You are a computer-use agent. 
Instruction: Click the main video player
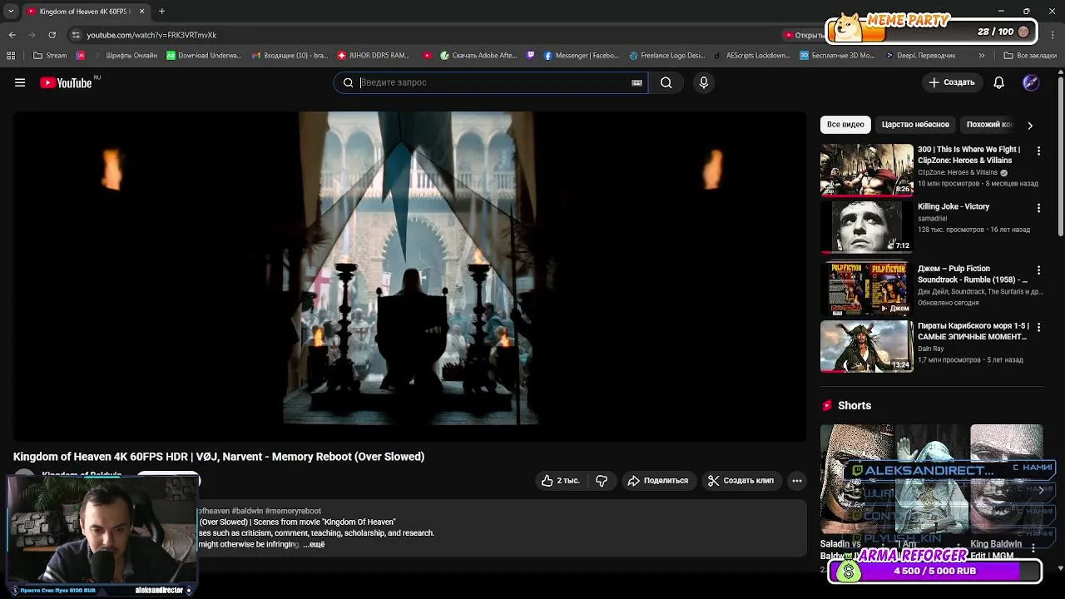tap(409, 276)
